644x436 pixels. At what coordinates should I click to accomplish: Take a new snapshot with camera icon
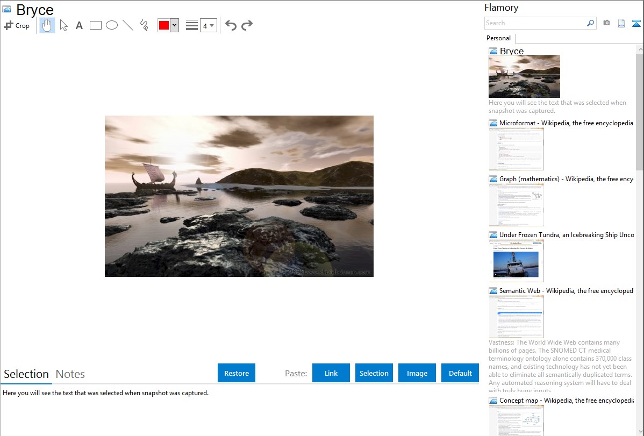coord(606,23)
